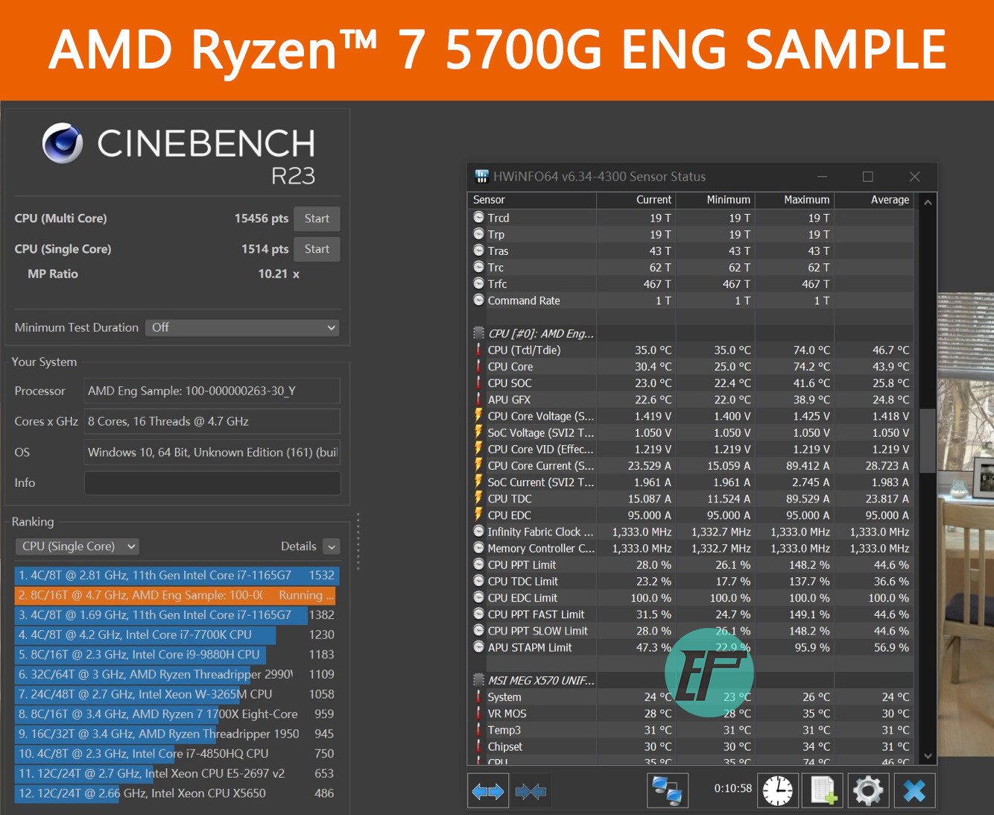Image resolution: width=994 pixels, height=815 pixels.
Task: Open the Minimum Test Duration dropdown
Action: click(x=241, y=327)
